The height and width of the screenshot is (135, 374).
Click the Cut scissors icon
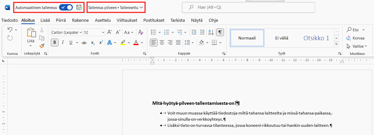pos(42,30)
